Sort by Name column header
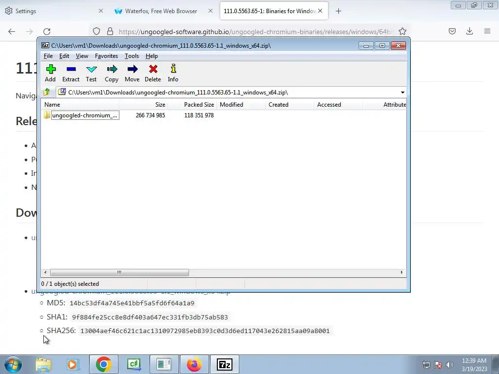Viewport: 499px width, 374px height. click(x=80, y=105)
